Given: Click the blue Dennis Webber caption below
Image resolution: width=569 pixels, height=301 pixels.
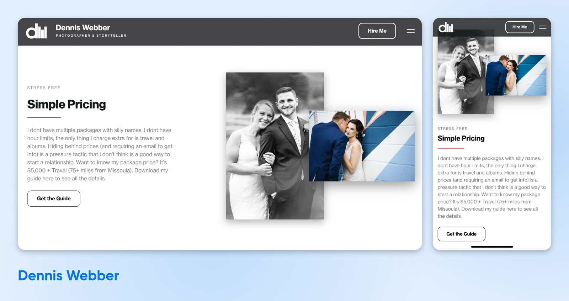Looking at the screenshot, I should point(68,276).
